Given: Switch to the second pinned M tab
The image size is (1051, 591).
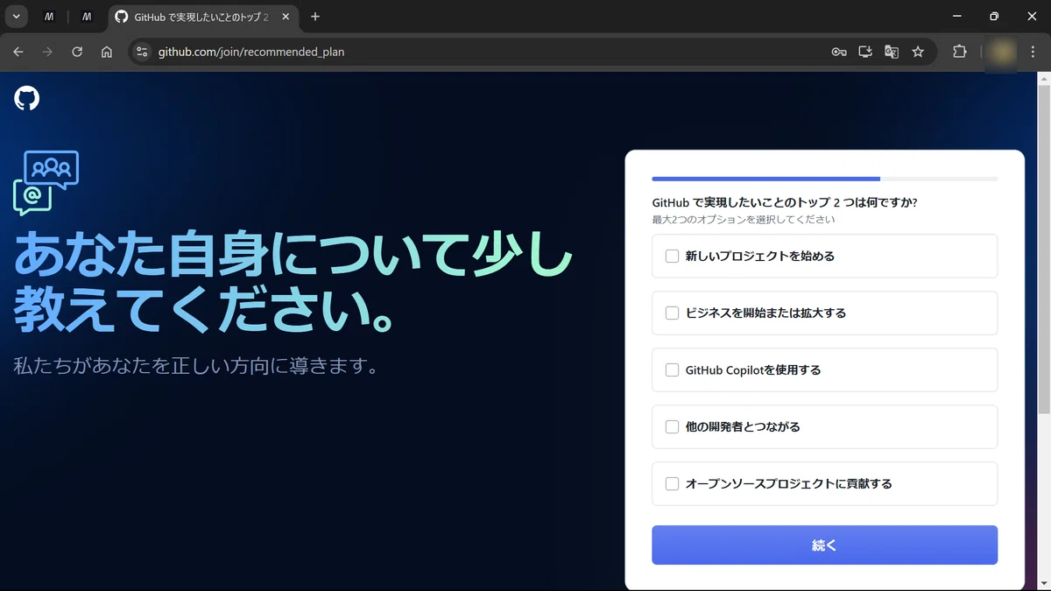Looking at the screenshot, I should coord(87,17).
